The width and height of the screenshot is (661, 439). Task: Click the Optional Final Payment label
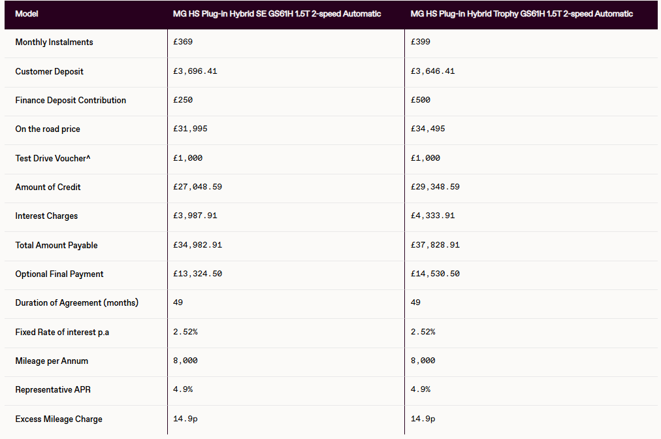click(59, 274)
